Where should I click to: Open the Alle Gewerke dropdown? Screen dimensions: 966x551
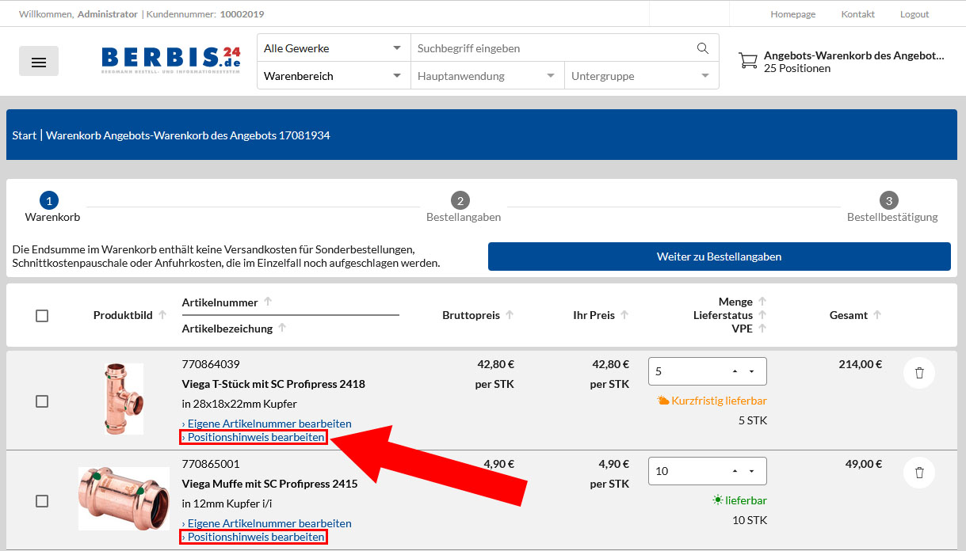click(334, 48)
